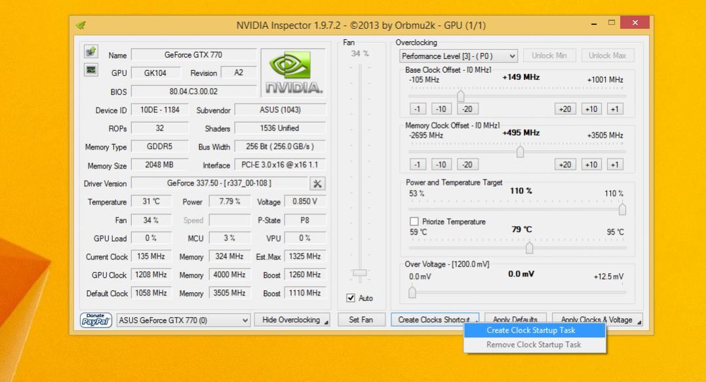The width and height of the screenshot is (706, 382).
Task: Click the power target slider handle at 110 %
Action: [622, 209]
